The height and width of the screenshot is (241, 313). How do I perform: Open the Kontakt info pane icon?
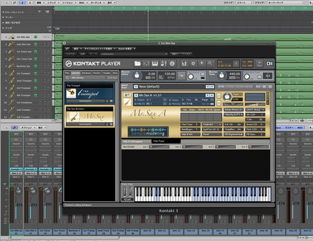click(x=172, y=63)
